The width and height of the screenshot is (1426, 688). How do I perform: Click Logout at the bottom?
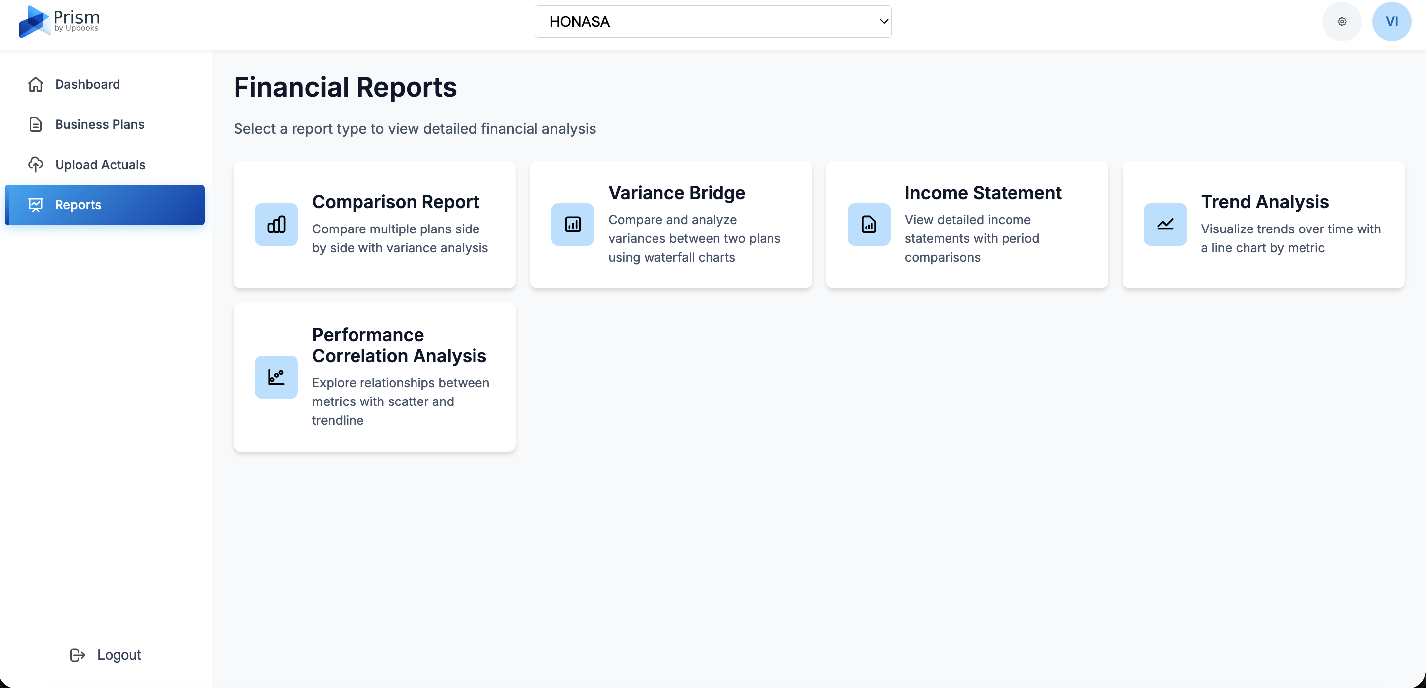point(119,655)
